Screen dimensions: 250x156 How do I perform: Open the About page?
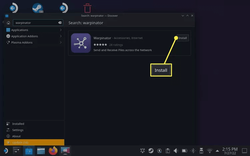coord(16,136)
